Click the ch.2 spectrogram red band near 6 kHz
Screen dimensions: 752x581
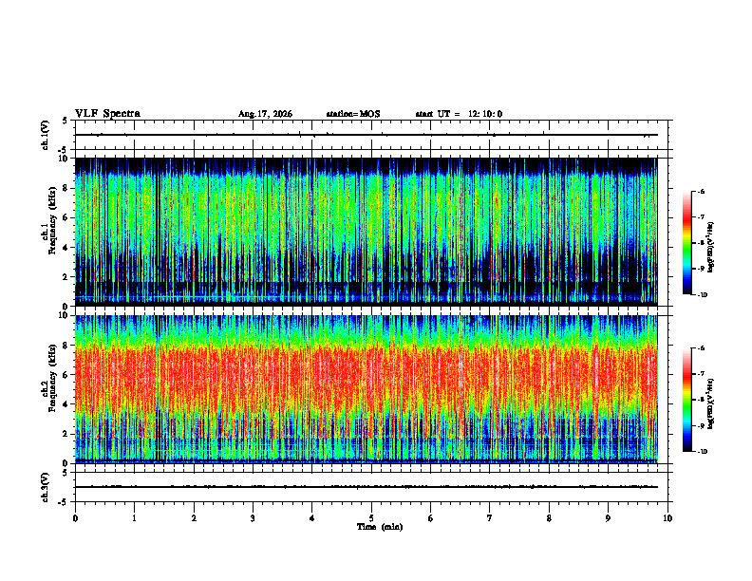[x=366, y=376]
